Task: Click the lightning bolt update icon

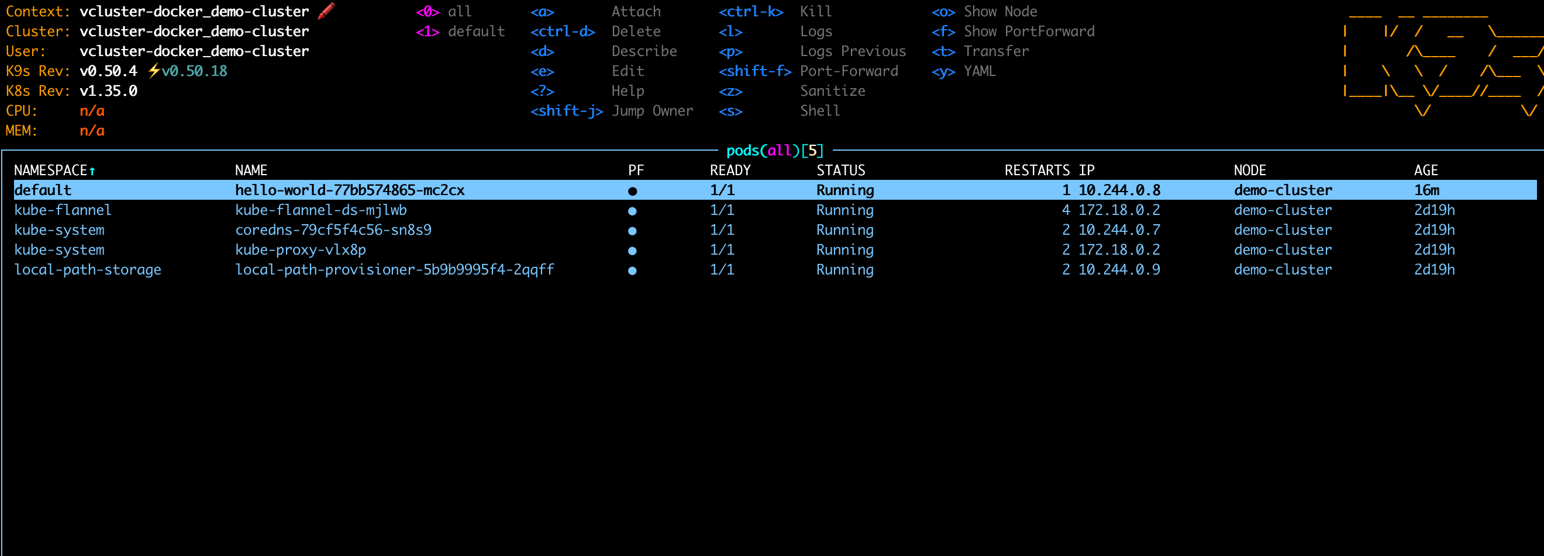Action: pos(154,71)
